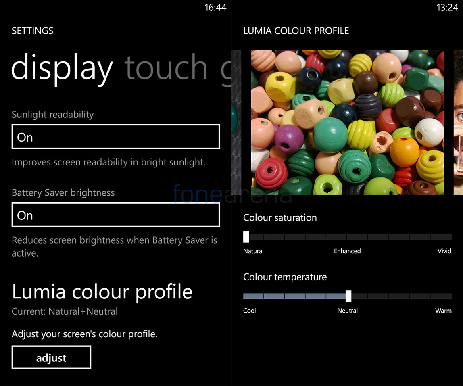Click the Lumia colour profile heading
Screen dimensions: 463x386
click(x=102, y=292)
